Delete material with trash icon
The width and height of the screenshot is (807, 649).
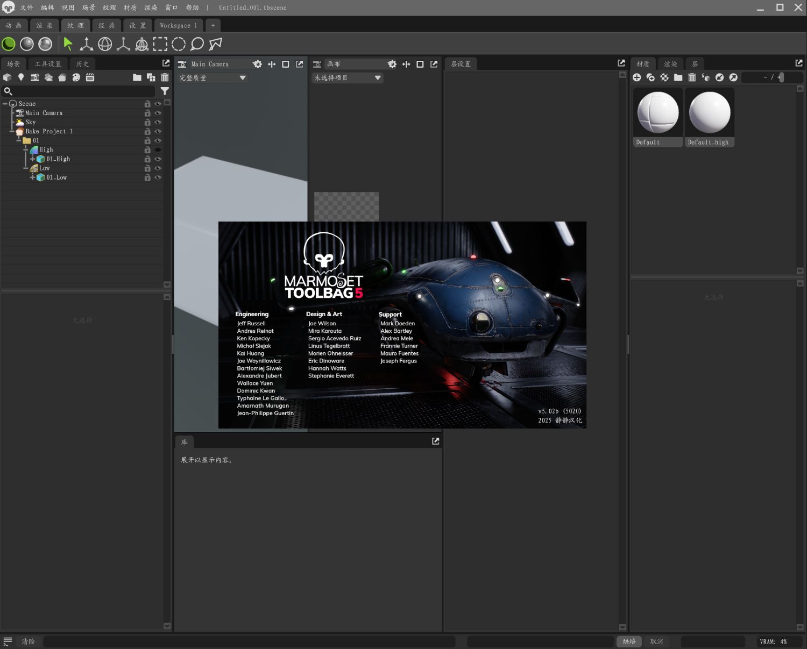point(692,77)
